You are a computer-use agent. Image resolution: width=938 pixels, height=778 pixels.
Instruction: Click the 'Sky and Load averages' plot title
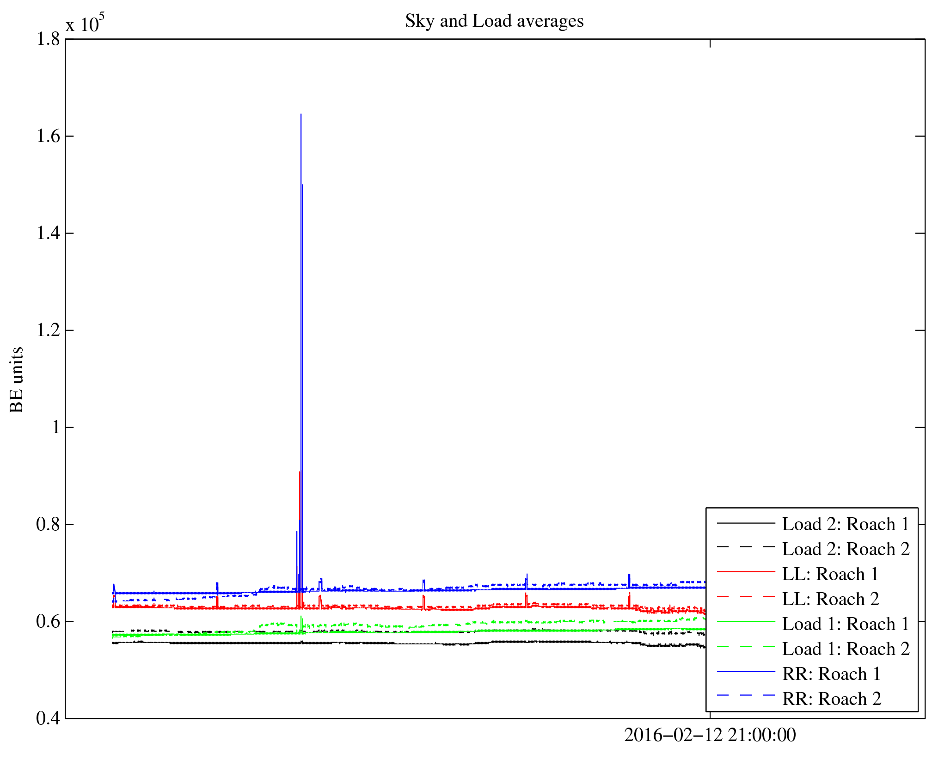coord(494,21)
